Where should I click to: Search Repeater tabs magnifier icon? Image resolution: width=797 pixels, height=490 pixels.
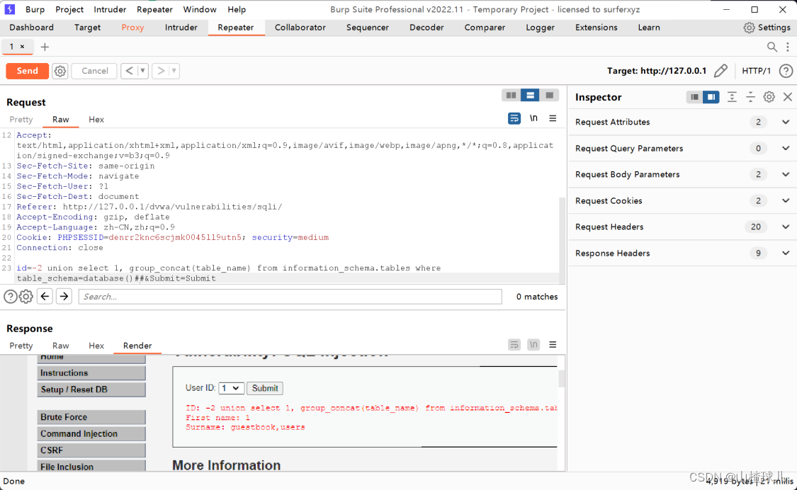click(x=771, y=47)
